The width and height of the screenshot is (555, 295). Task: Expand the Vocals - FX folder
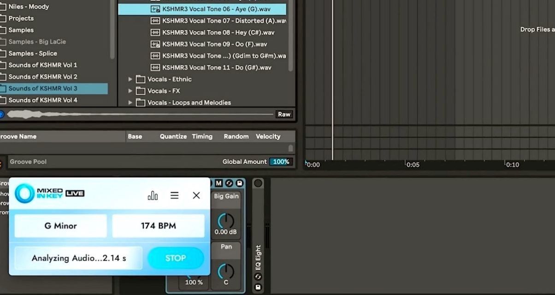tap(130, 90)
